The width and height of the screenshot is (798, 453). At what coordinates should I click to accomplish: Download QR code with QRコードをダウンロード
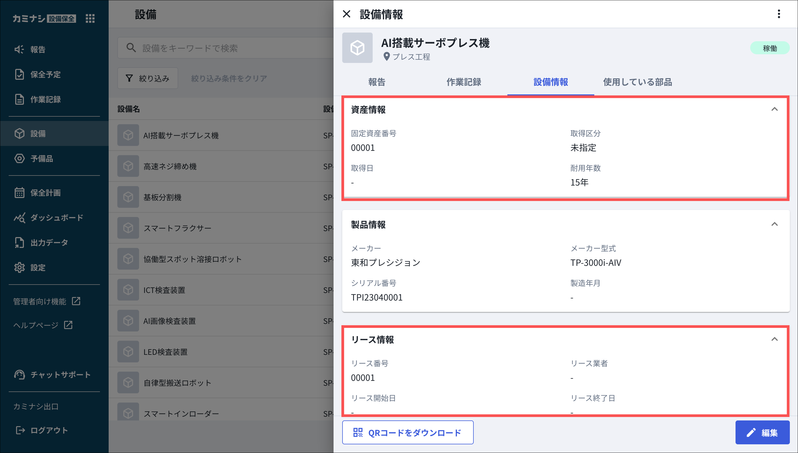click(x=407, y=432)
